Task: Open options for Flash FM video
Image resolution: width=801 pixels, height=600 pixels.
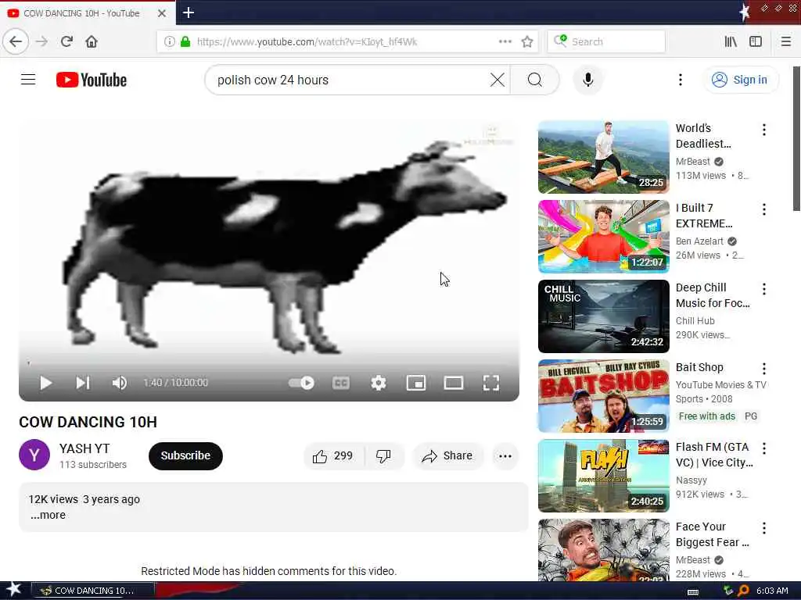Action: tap(763, 448)
